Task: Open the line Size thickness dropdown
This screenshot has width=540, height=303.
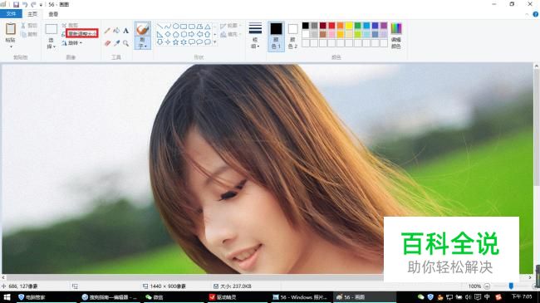Action: click(255, 36)
